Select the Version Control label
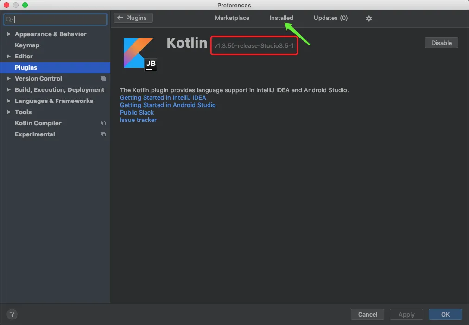This screenshot has height=325, width=469. [38, 78]
